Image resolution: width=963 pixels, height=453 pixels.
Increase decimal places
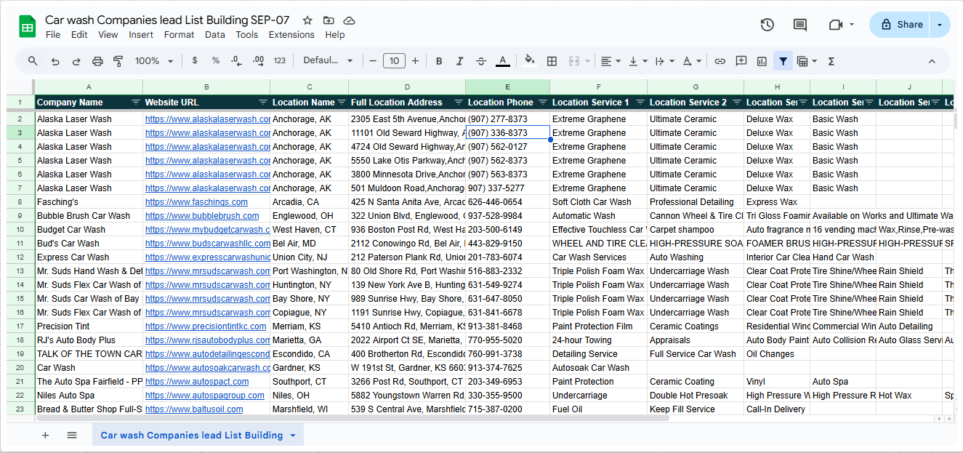pyautogui.click(x=258, y=61)
